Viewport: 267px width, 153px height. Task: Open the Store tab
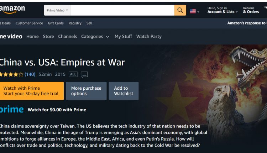48,36
